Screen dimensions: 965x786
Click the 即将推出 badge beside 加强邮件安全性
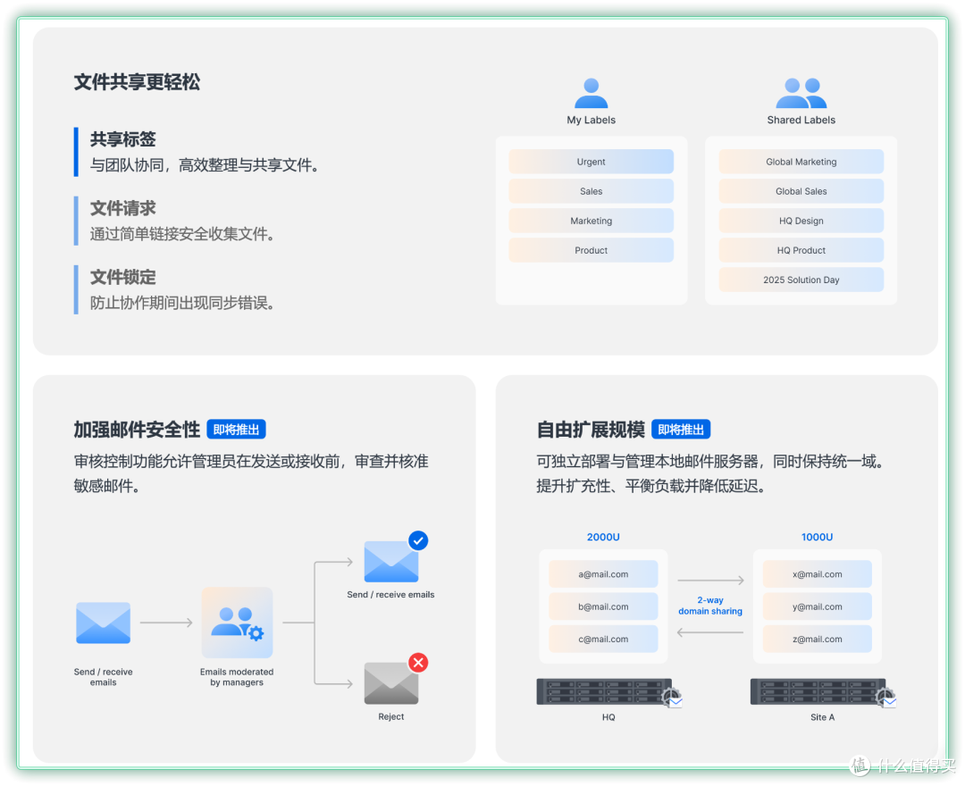(236, 430)
